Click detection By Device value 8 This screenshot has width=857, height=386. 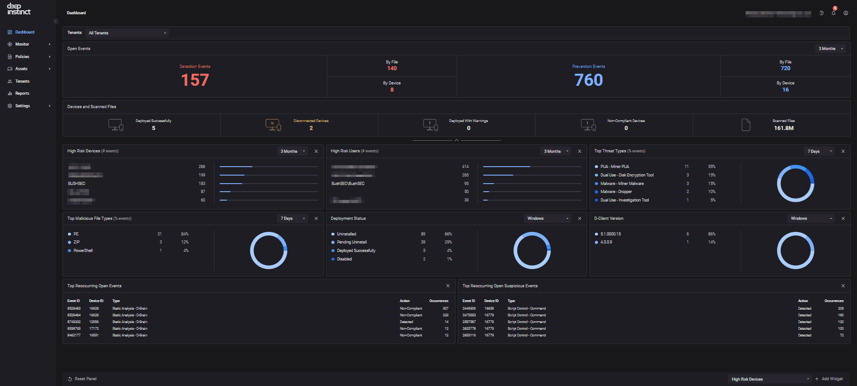tap(392, 90)
